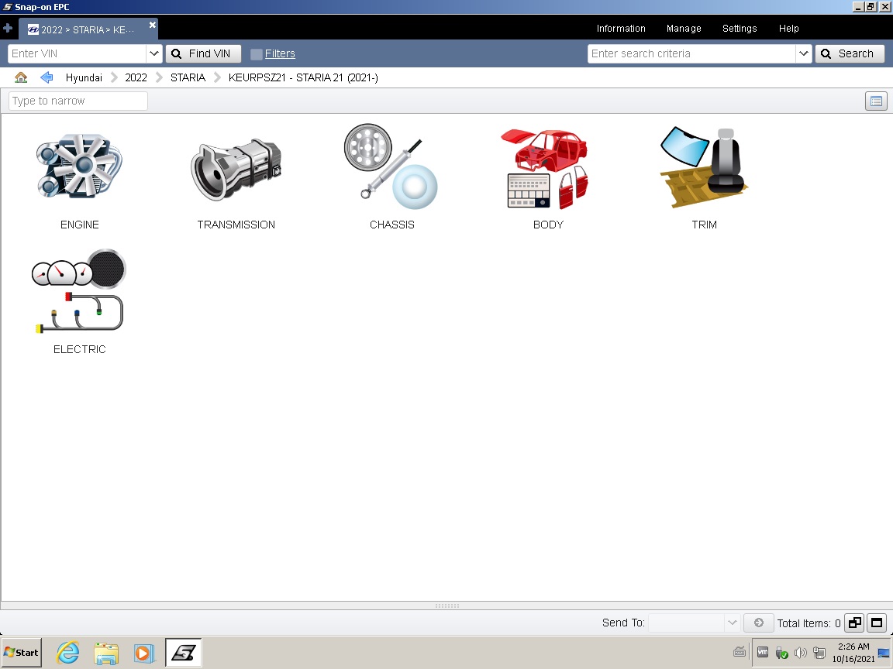Close the 2022 STARIA tab

pos(153,26)
